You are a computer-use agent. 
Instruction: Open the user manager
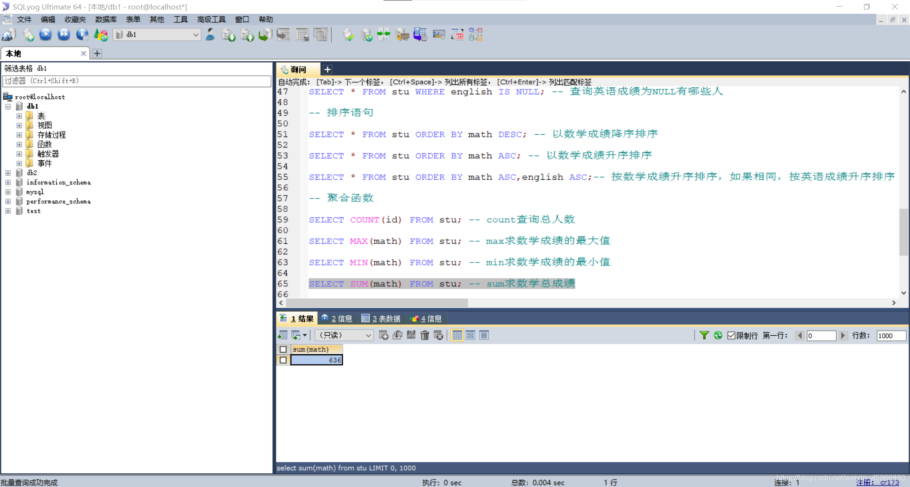210,35
